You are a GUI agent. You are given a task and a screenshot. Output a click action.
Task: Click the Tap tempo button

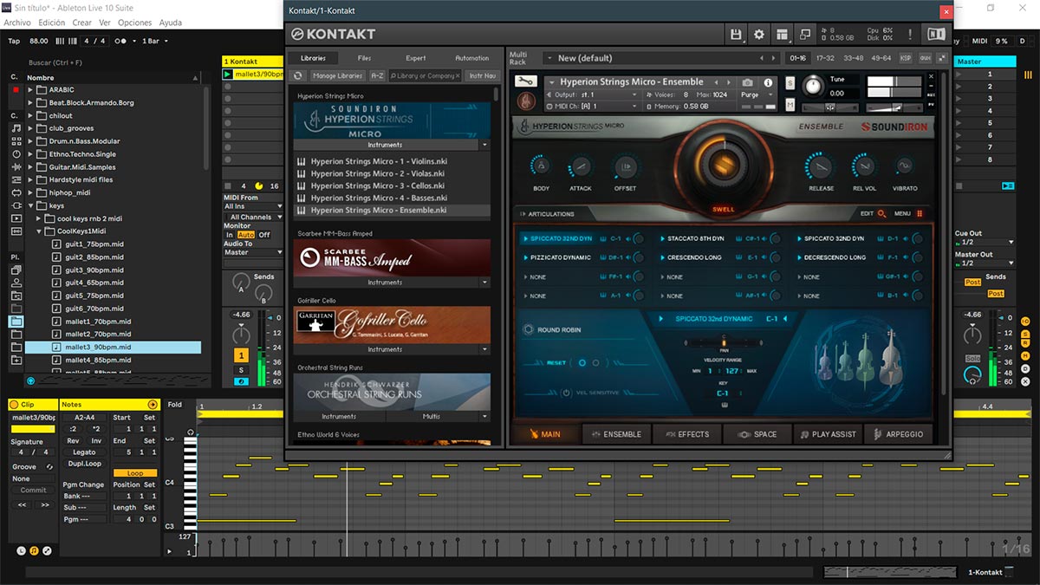14,41
